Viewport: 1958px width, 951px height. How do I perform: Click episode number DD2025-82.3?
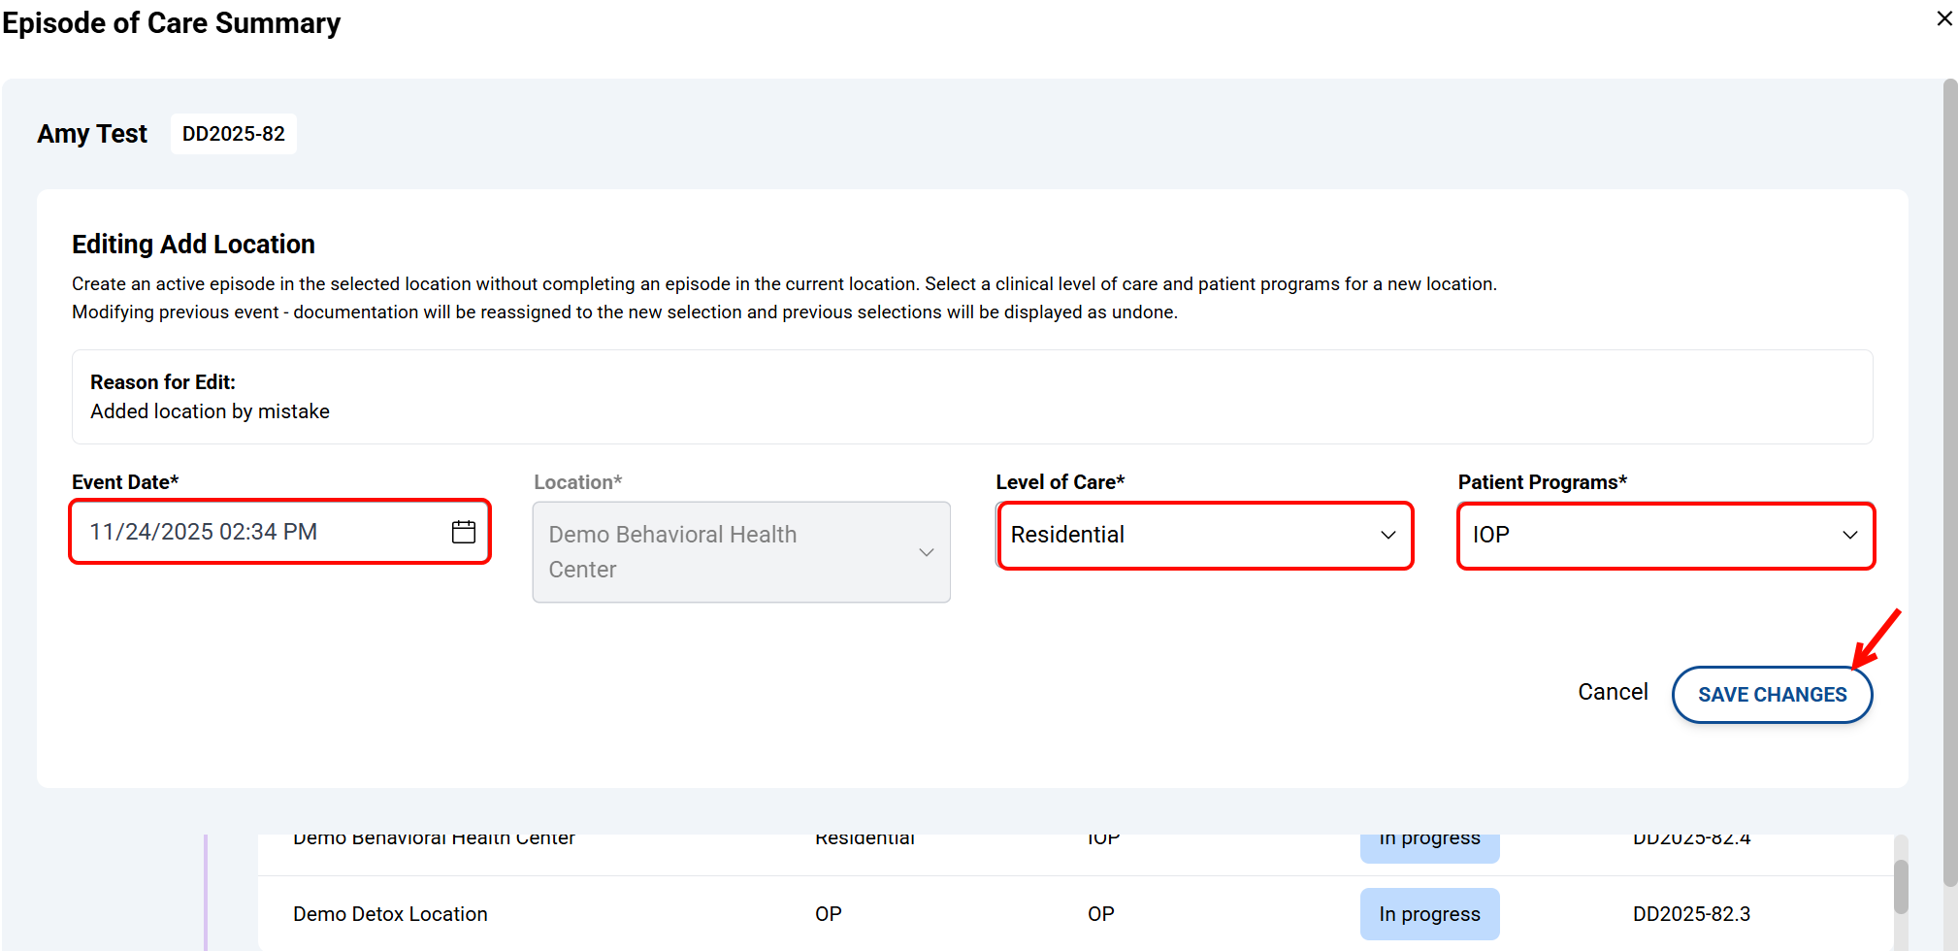[1690, 914]
